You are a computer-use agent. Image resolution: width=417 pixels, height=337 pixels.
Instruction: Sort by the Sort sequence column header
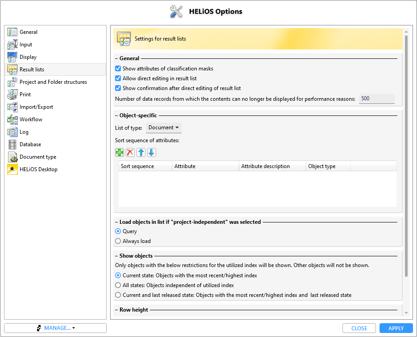tap(145, 166)
